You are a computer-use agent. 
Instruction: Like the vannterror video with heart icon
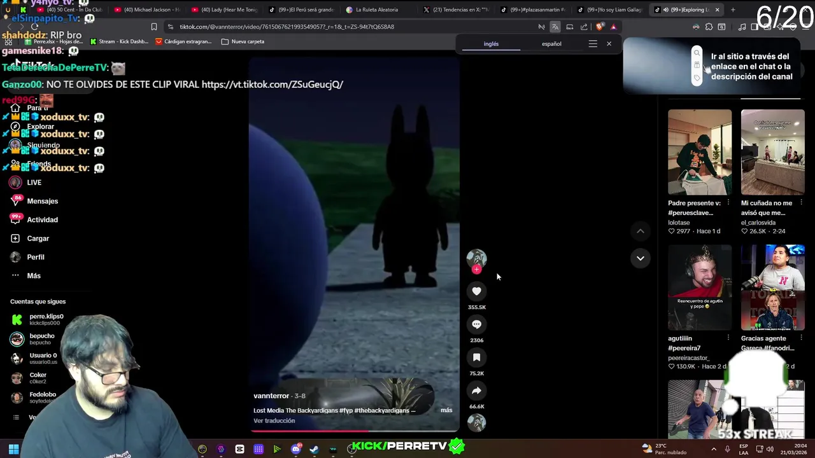click(x=476, y=291)
